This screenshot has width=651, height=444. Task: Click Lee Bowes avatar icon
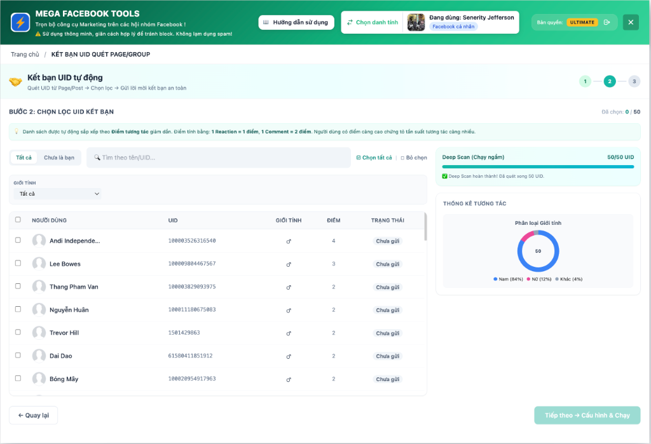pos(39,264)
